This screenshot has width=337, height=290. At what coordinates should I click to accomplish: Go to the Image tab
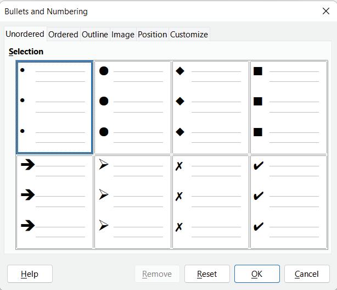(123, 34)
